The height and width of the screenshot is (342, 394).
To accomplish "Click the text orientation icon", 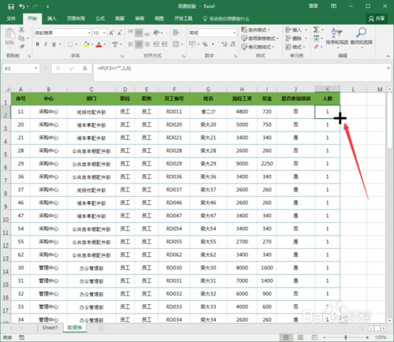I will click(x=157, y=32).
